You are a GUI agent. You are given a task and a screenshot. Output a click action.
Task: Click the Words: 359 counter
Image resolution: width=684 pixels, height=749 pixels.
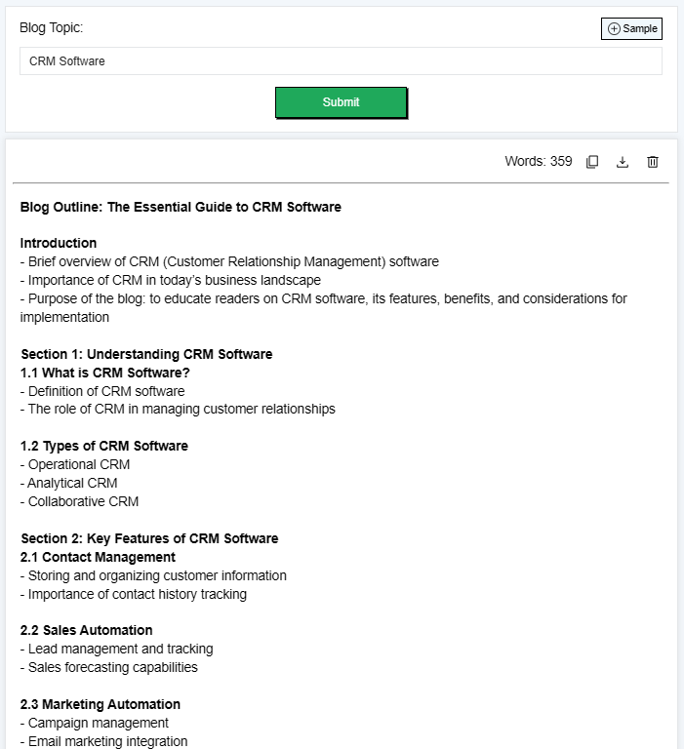coord(538,162)
